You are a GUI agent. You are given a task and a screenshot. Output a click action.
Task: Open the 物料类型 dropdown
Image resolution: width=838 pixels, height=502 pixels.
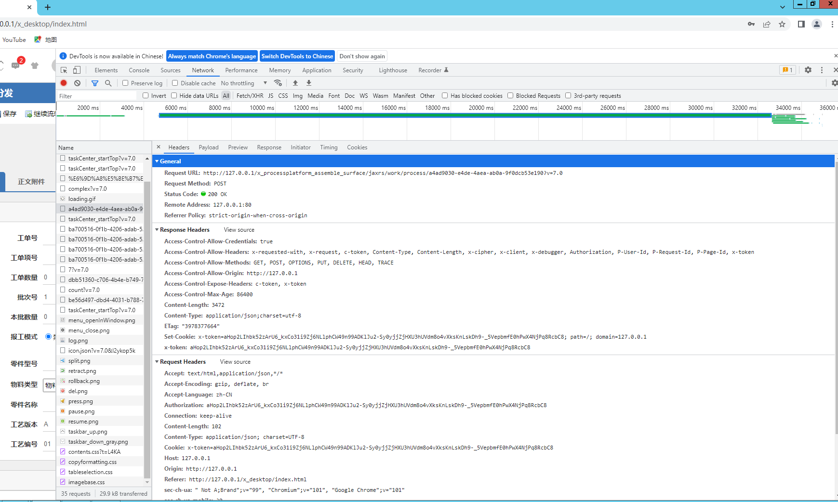coord(49,385)
